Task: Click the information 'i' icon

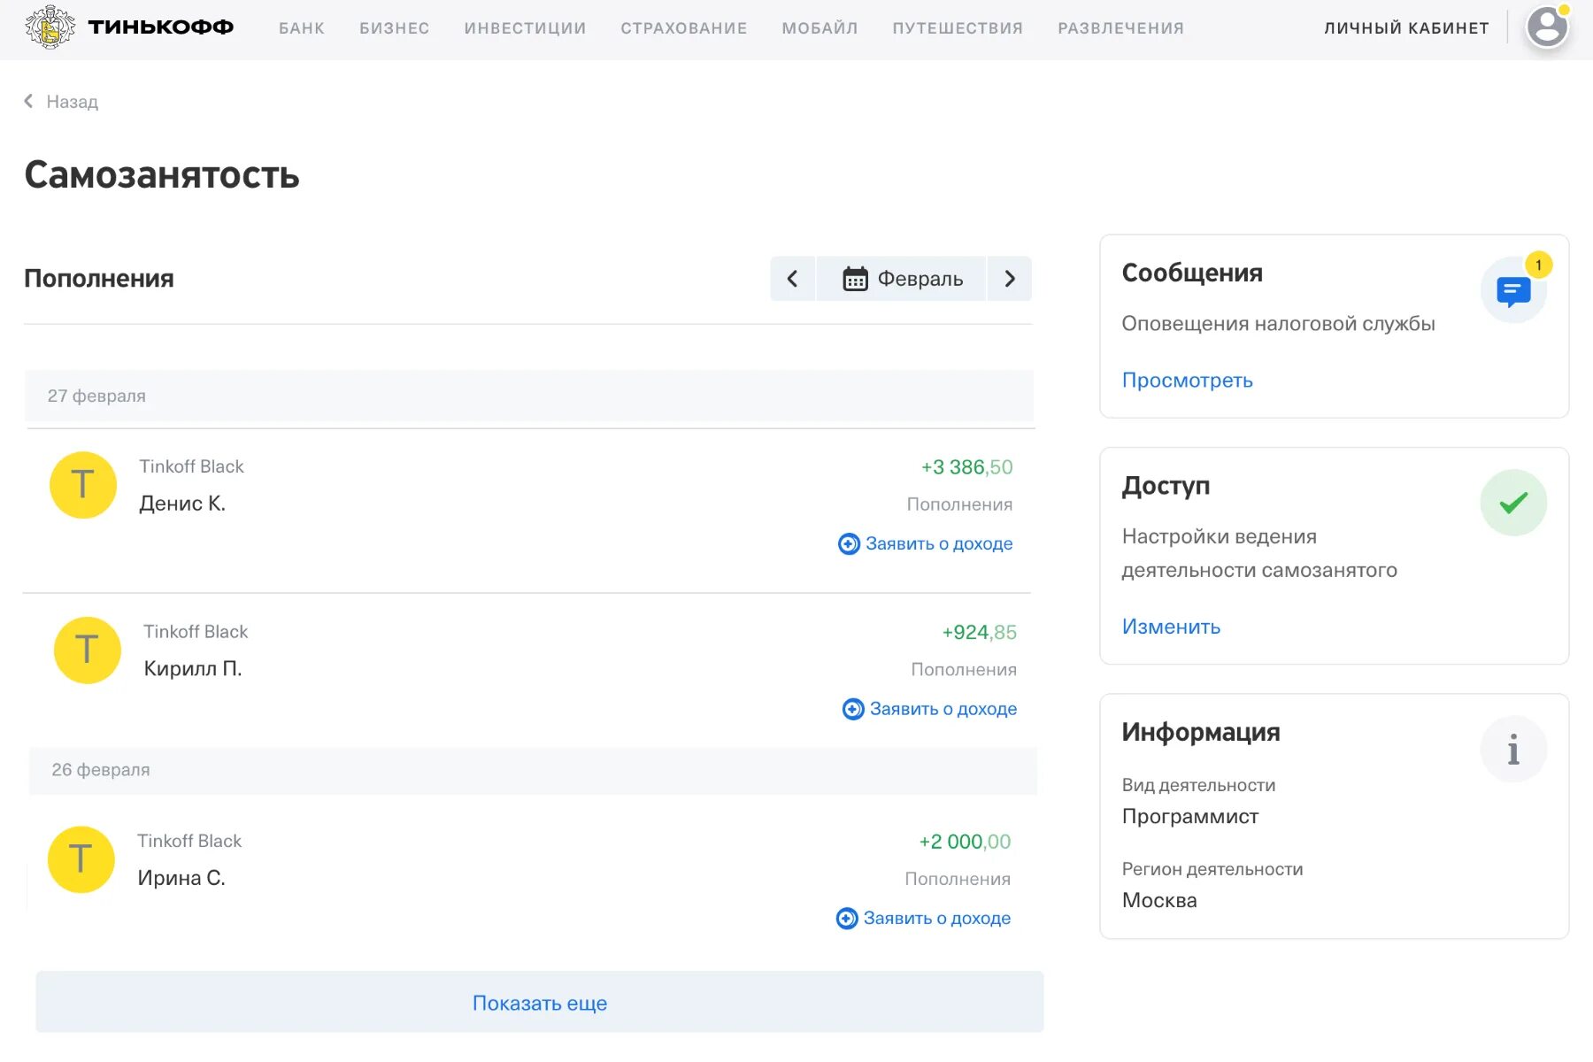Action: tap(1513, 750)
